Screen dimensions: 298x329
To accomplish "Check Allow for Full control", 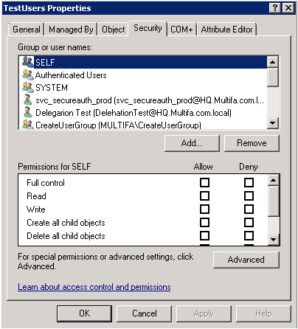I will pyautogui.click(x=204, y=183).
